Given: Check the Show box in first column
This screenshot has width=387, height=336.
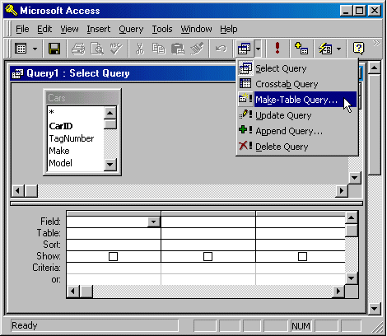Looking at the screenshot, I should point(113,257).
